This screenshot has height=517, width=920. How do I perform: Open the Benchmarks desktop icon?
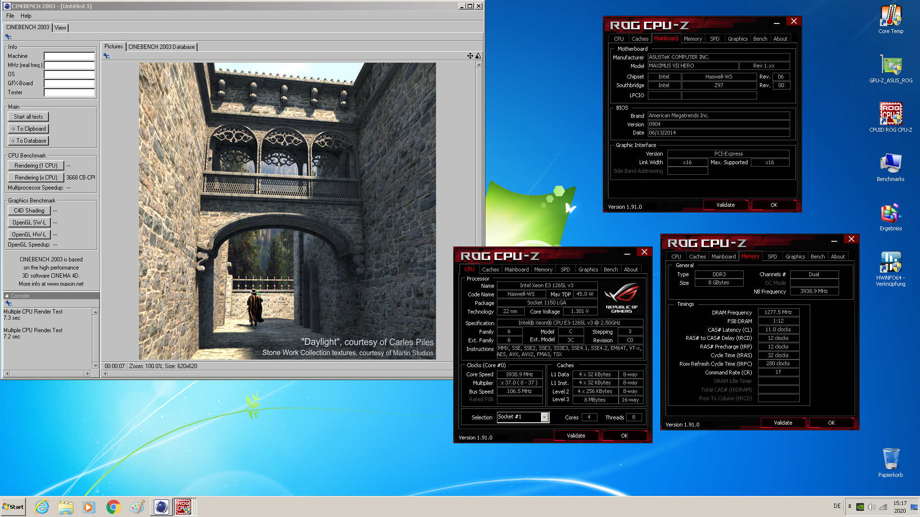click(x=891, y=168)
